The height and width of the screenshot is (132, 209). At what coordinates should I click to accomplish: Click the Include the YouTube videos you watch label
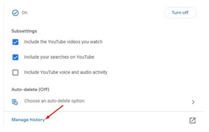63,42
